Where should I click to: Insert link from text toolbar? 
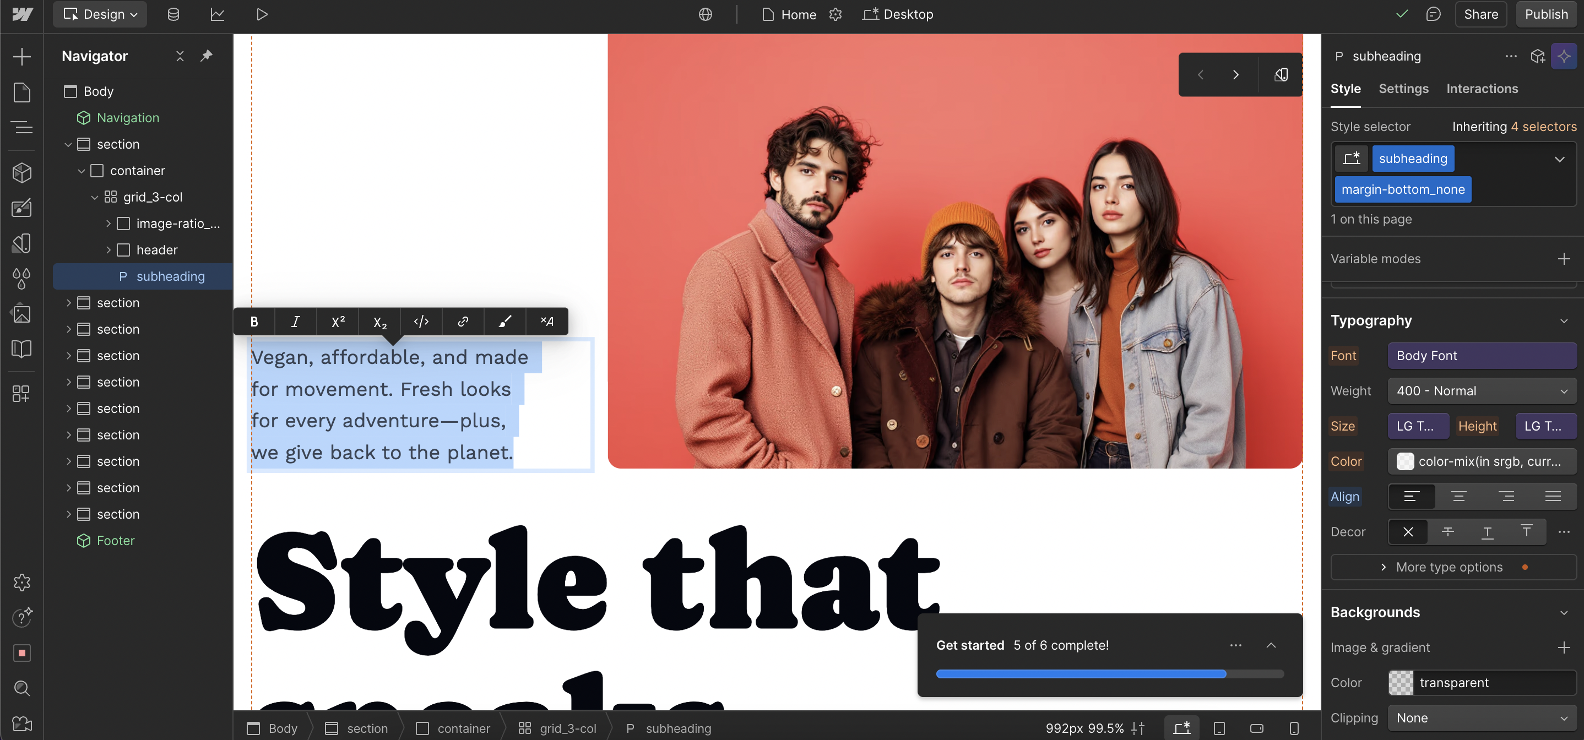pyautogui.click(x=463, y=322)
